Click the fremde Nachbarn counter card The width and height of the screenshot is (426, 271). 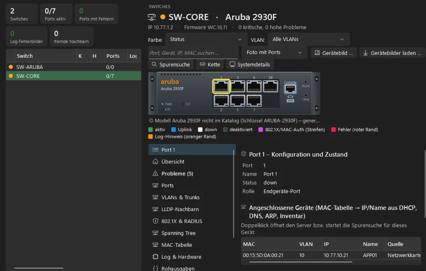pos(72,36)
